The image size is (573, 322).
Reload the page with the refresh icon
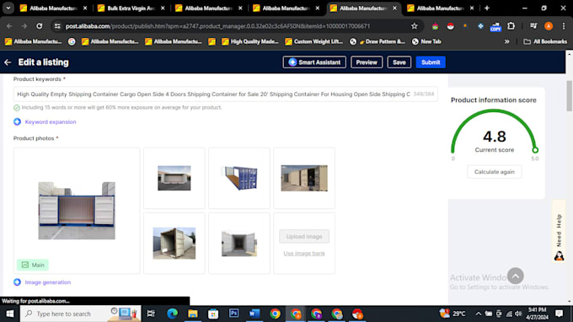tap(39, 26)
